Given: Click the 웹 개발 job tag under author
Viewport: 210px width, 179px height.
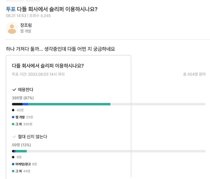Looking at the screenshot, I should [26, 31].
